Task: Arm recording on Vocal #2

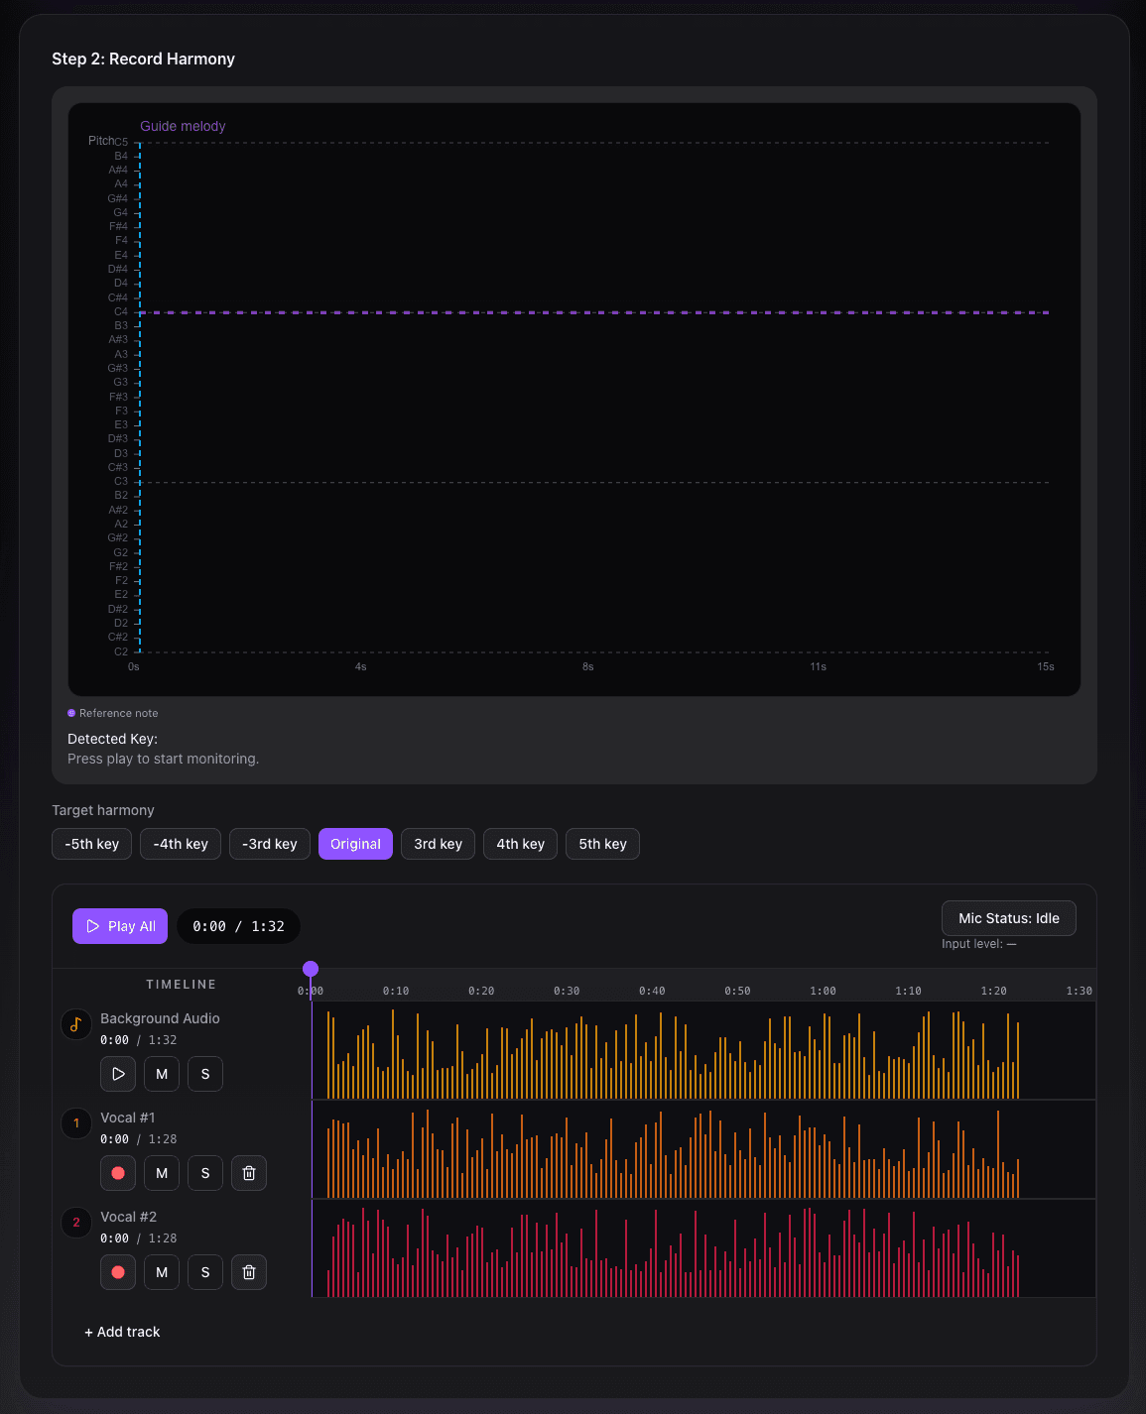Action: [117, 1271]
